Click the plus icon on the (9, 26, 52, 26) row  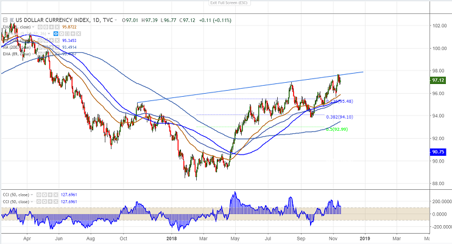tap(73, 33)
